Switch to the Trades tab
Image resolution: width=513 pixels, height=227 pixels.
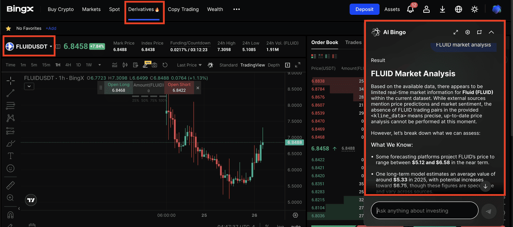(353, 42)
